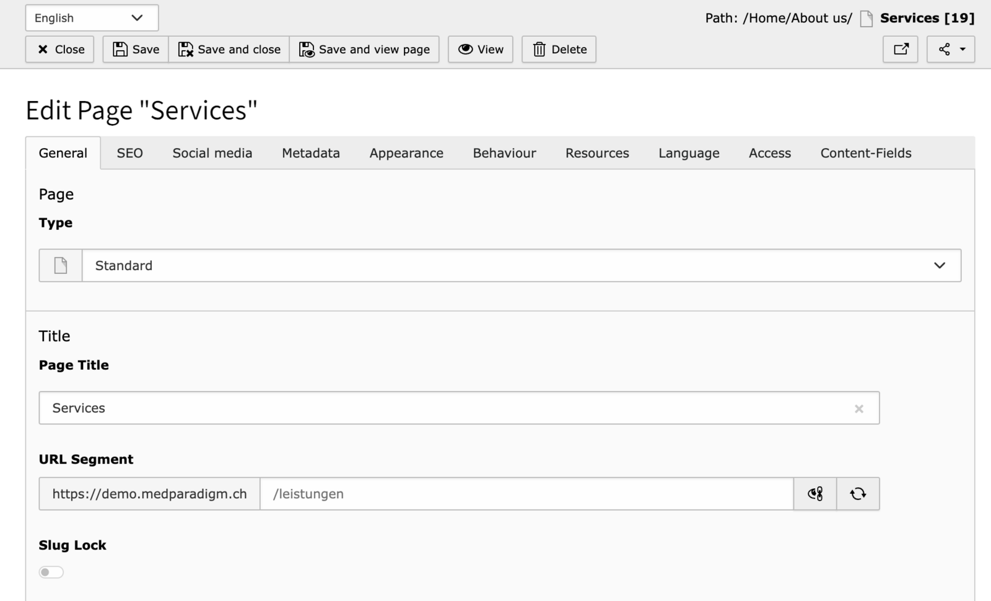Click the page type document icon
The width and height of the screenshot is (991, 601).
click(x=61, y=266)
